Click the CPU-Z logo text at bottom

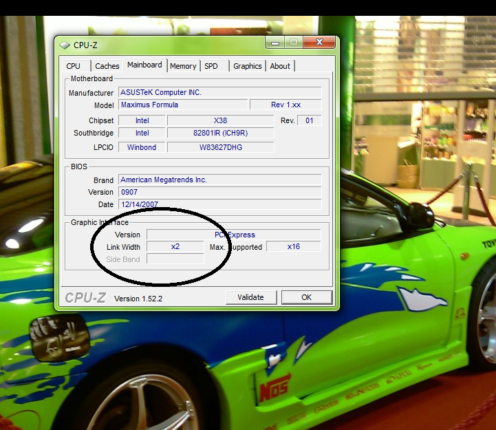[x=85, y=298]
